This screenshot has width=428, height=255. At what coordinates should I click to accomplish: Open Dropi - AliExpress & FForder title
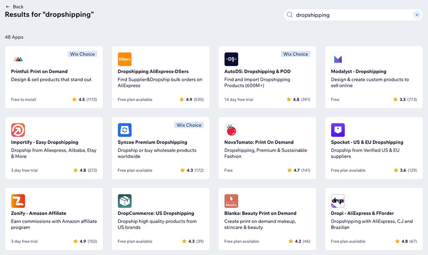point(362,213)
